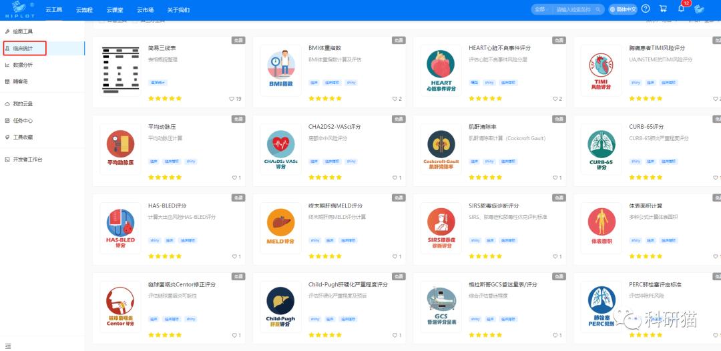Open the BMI体重指数 tool icon
The image size is (721, 351).
[281, 70]
